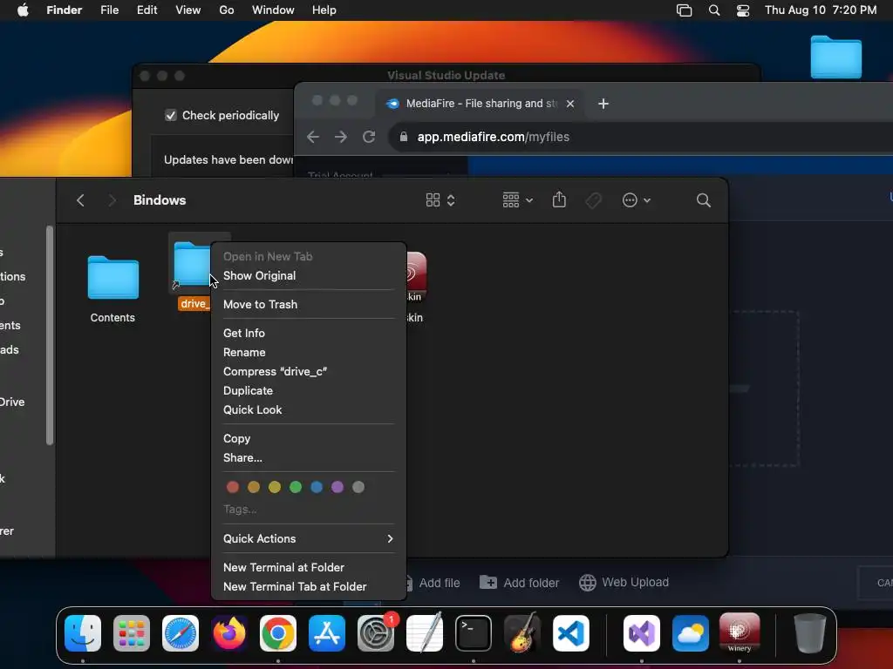Click the browser address bar URL

[494, 137]
